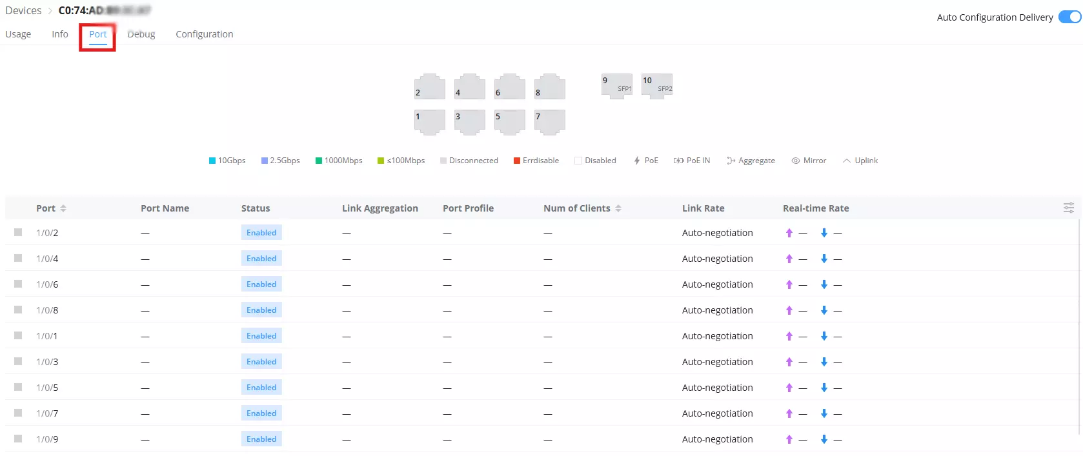Click download arrow for port 1/0/9
This screenshot has width=1083, height=456.
(824, 439)
